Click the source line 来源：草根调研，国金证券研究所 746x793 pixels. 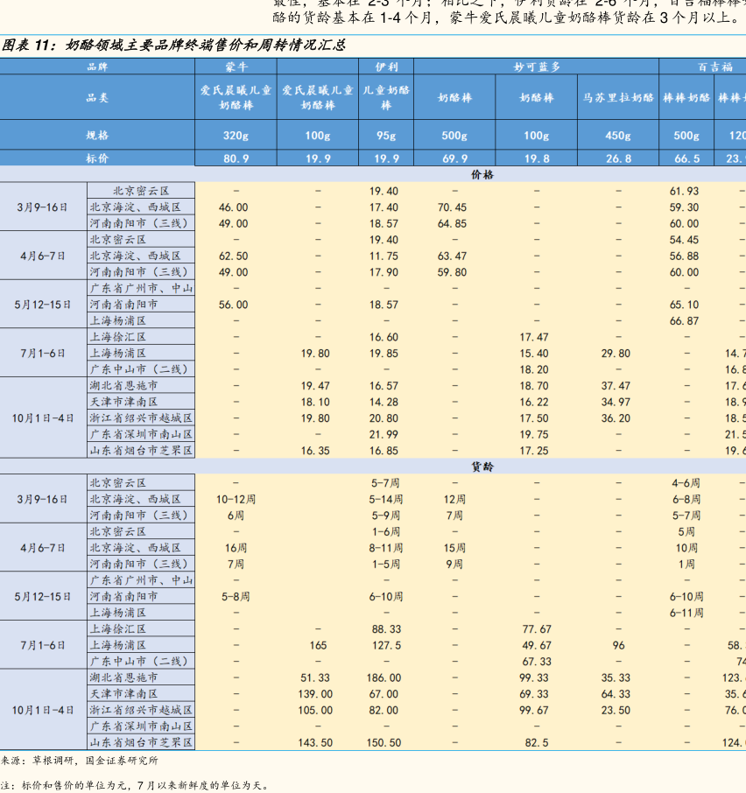[80, 760]
